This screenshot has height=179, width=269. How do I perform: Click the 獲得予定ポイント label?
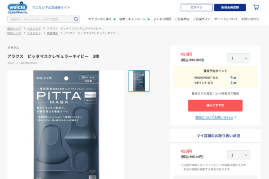[x=215, y=71]
